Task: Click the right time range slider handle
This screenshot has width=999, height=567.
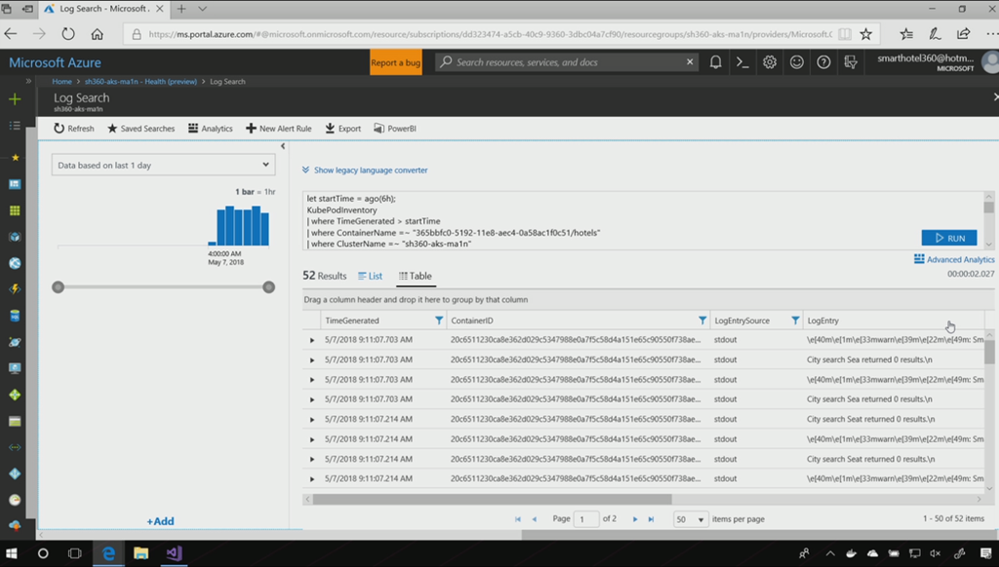Action: coord(268,286)
